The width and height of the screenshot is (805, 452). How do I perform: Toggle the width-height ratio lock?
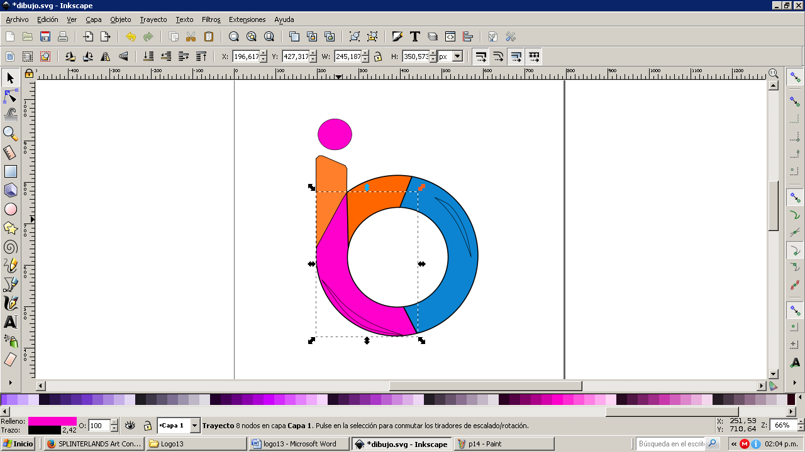coord(377,56)
